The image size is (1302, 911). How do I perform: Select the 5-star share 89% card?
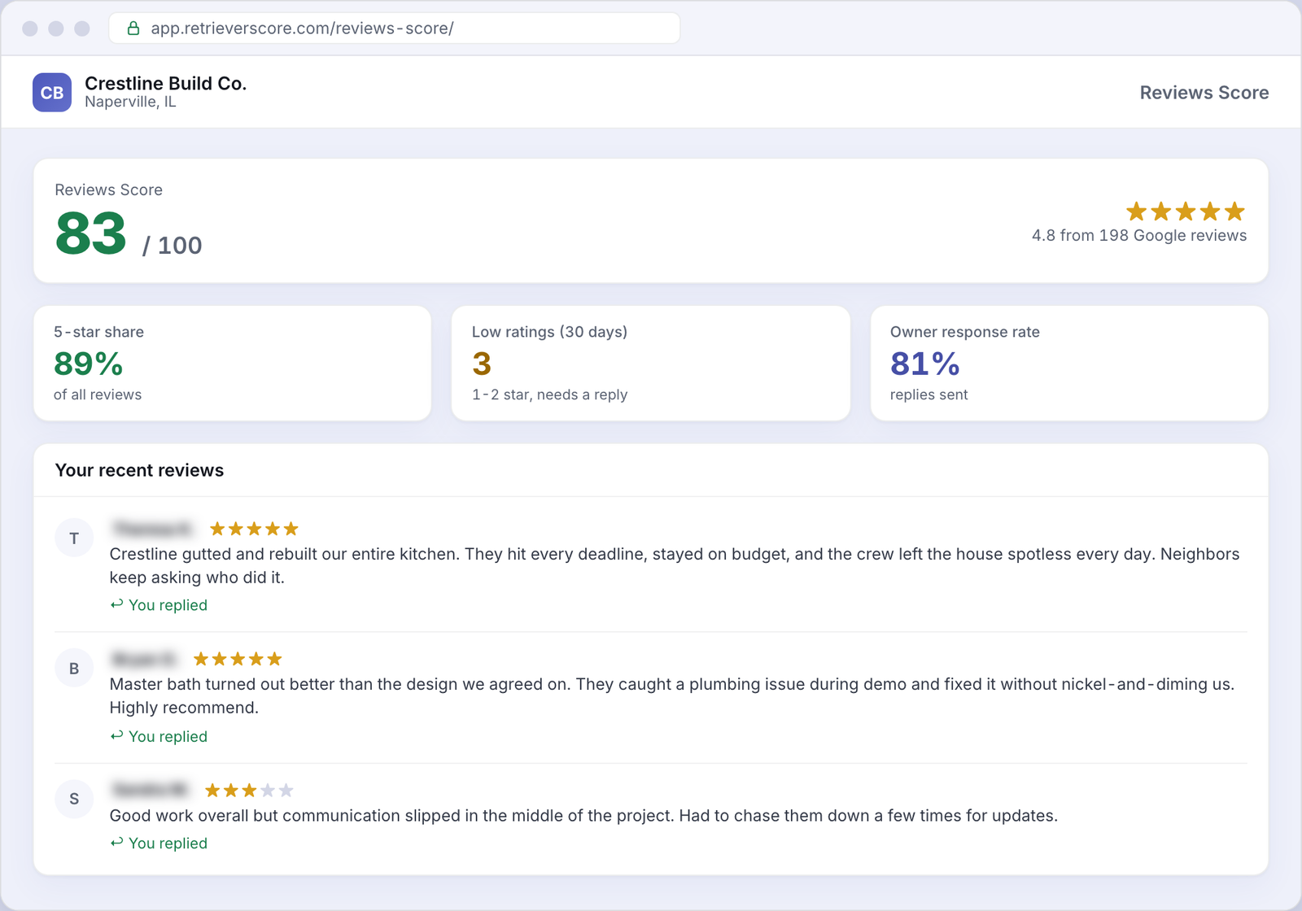point(232,364)
